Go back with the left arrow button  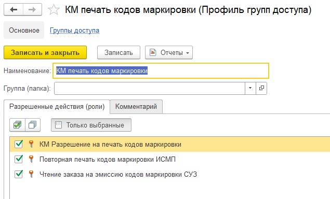[14, 10]
